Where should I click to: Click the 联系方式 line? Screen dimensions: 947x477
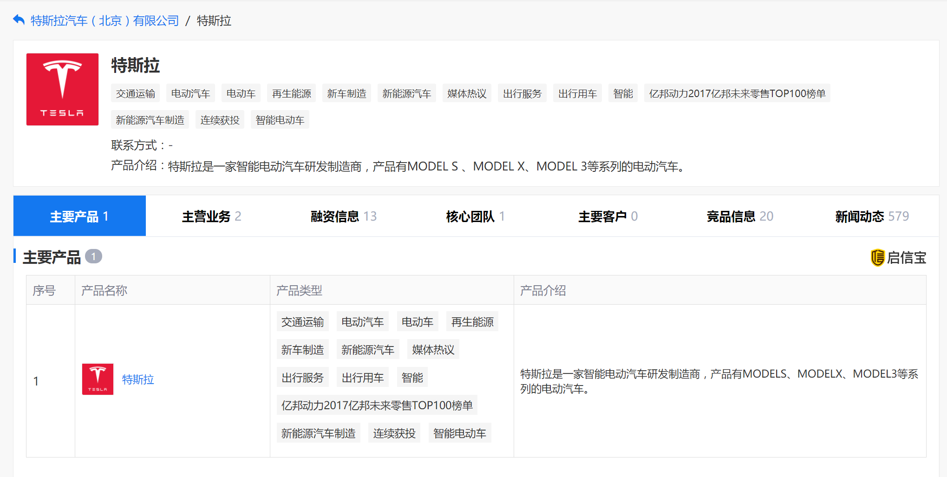pos(142,145)
